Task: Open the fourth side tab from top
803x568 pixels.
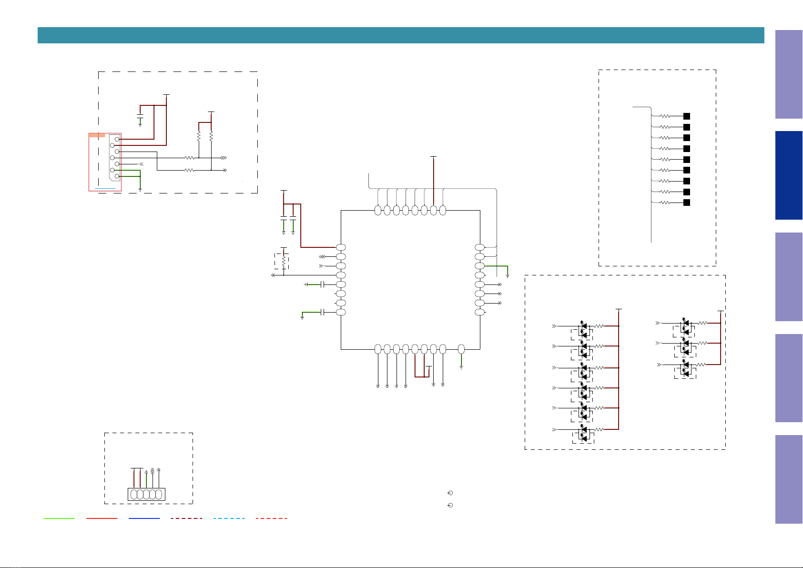Action: (789, 378)
